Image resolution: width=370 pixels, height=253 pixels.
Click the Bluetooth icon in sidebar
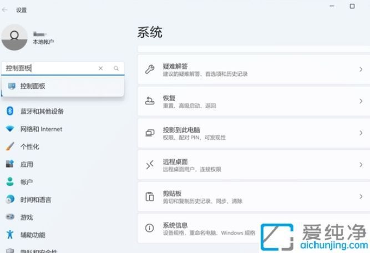pos(10,111)
